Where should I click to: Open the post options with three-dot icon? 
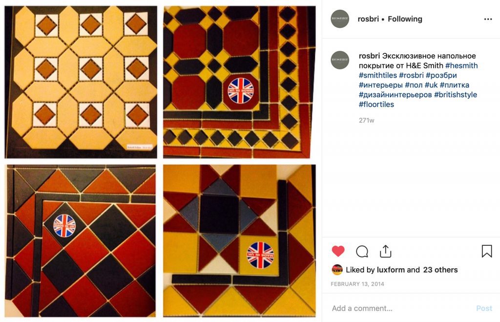click(487, 19)
